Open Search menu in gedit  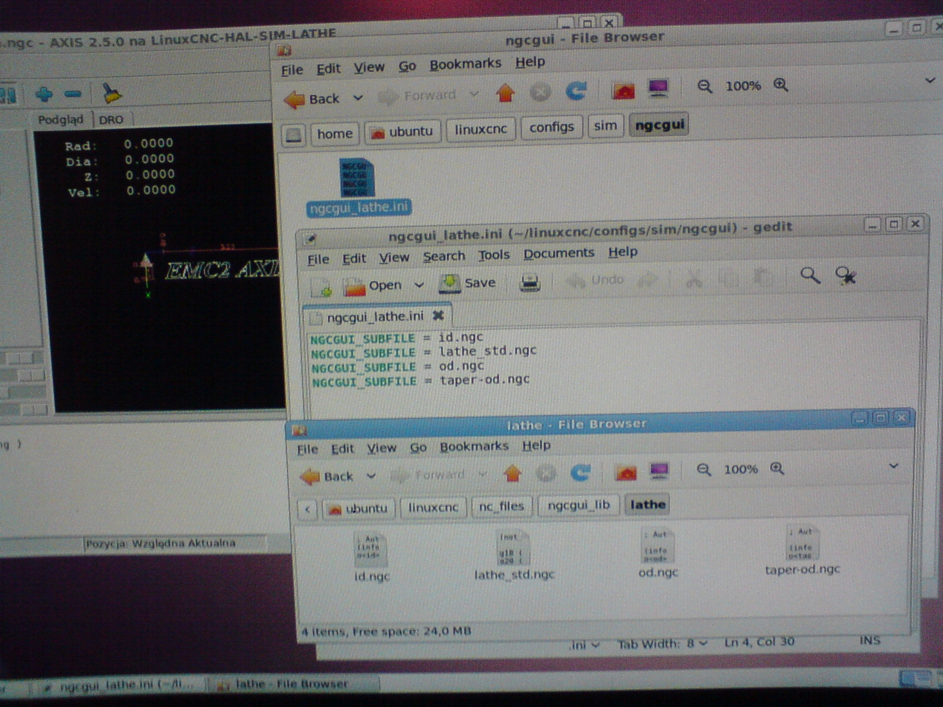coord(444,256)
